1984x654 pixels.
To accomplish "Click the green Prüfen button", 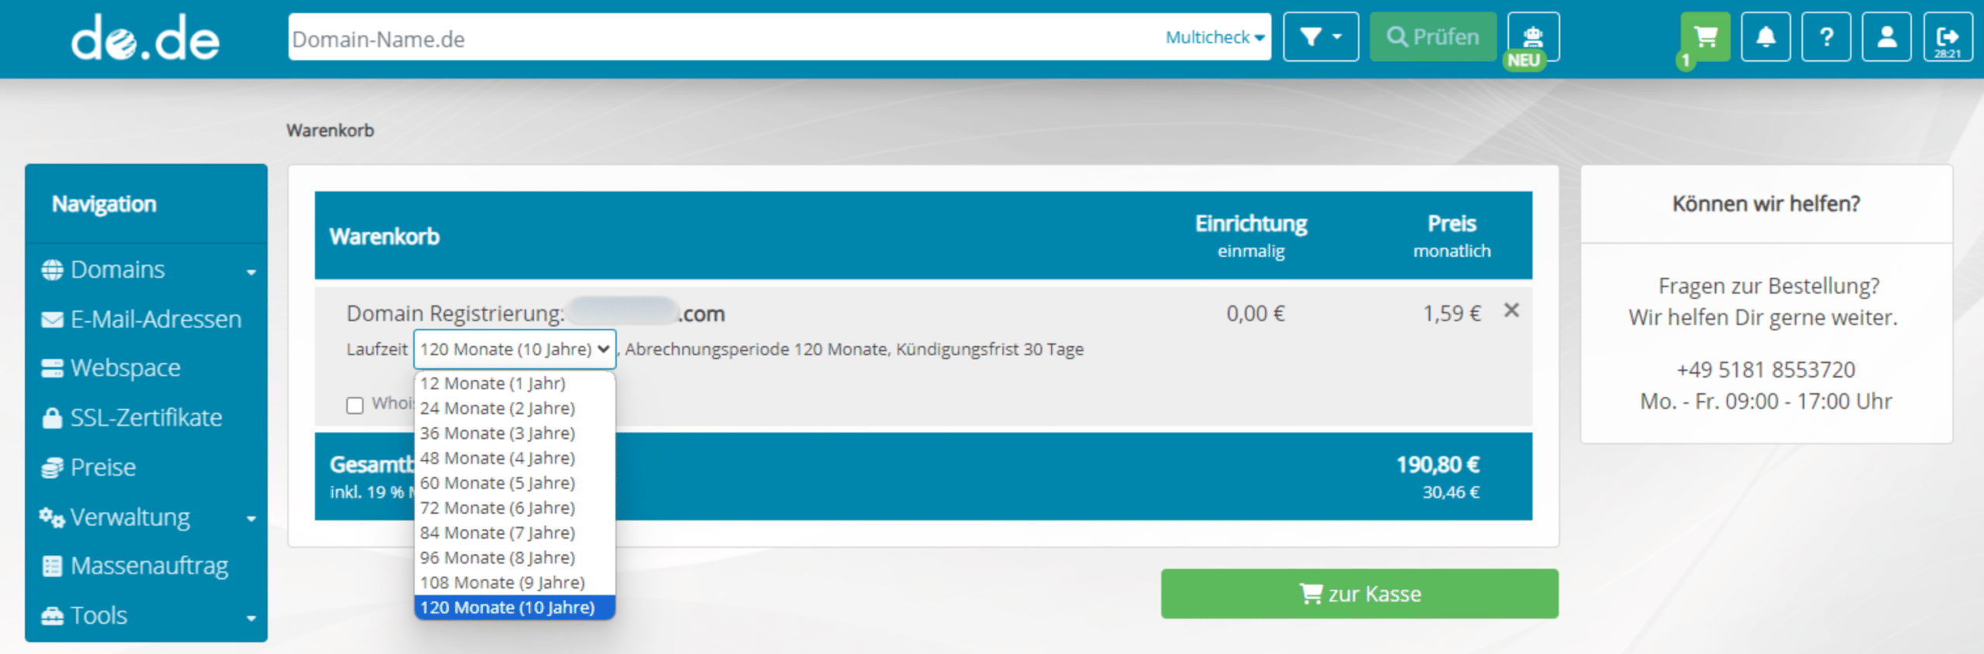I will 1432,36.
